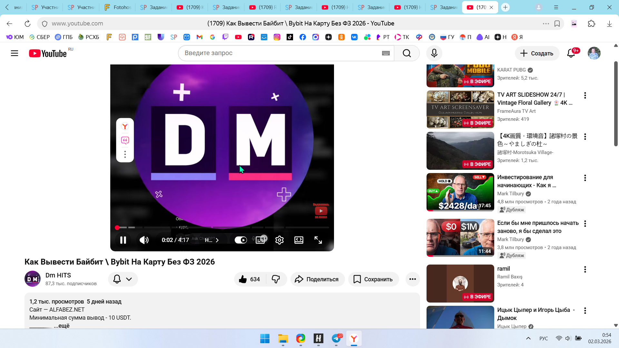Switch to the Fotohos browser tab
The width and height of the screenshot is (619, 348).
pos(118,7)
